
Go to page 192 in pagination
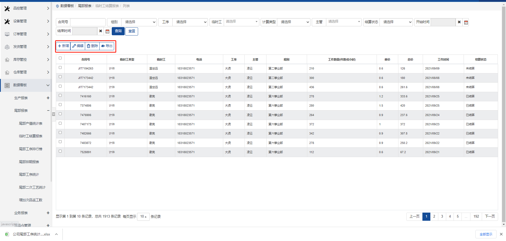[476, 217]
